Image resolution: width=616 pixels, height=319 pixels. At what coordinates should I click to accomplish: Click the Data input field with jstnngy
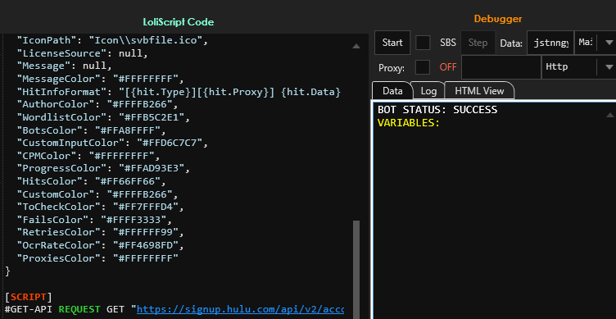550,43
